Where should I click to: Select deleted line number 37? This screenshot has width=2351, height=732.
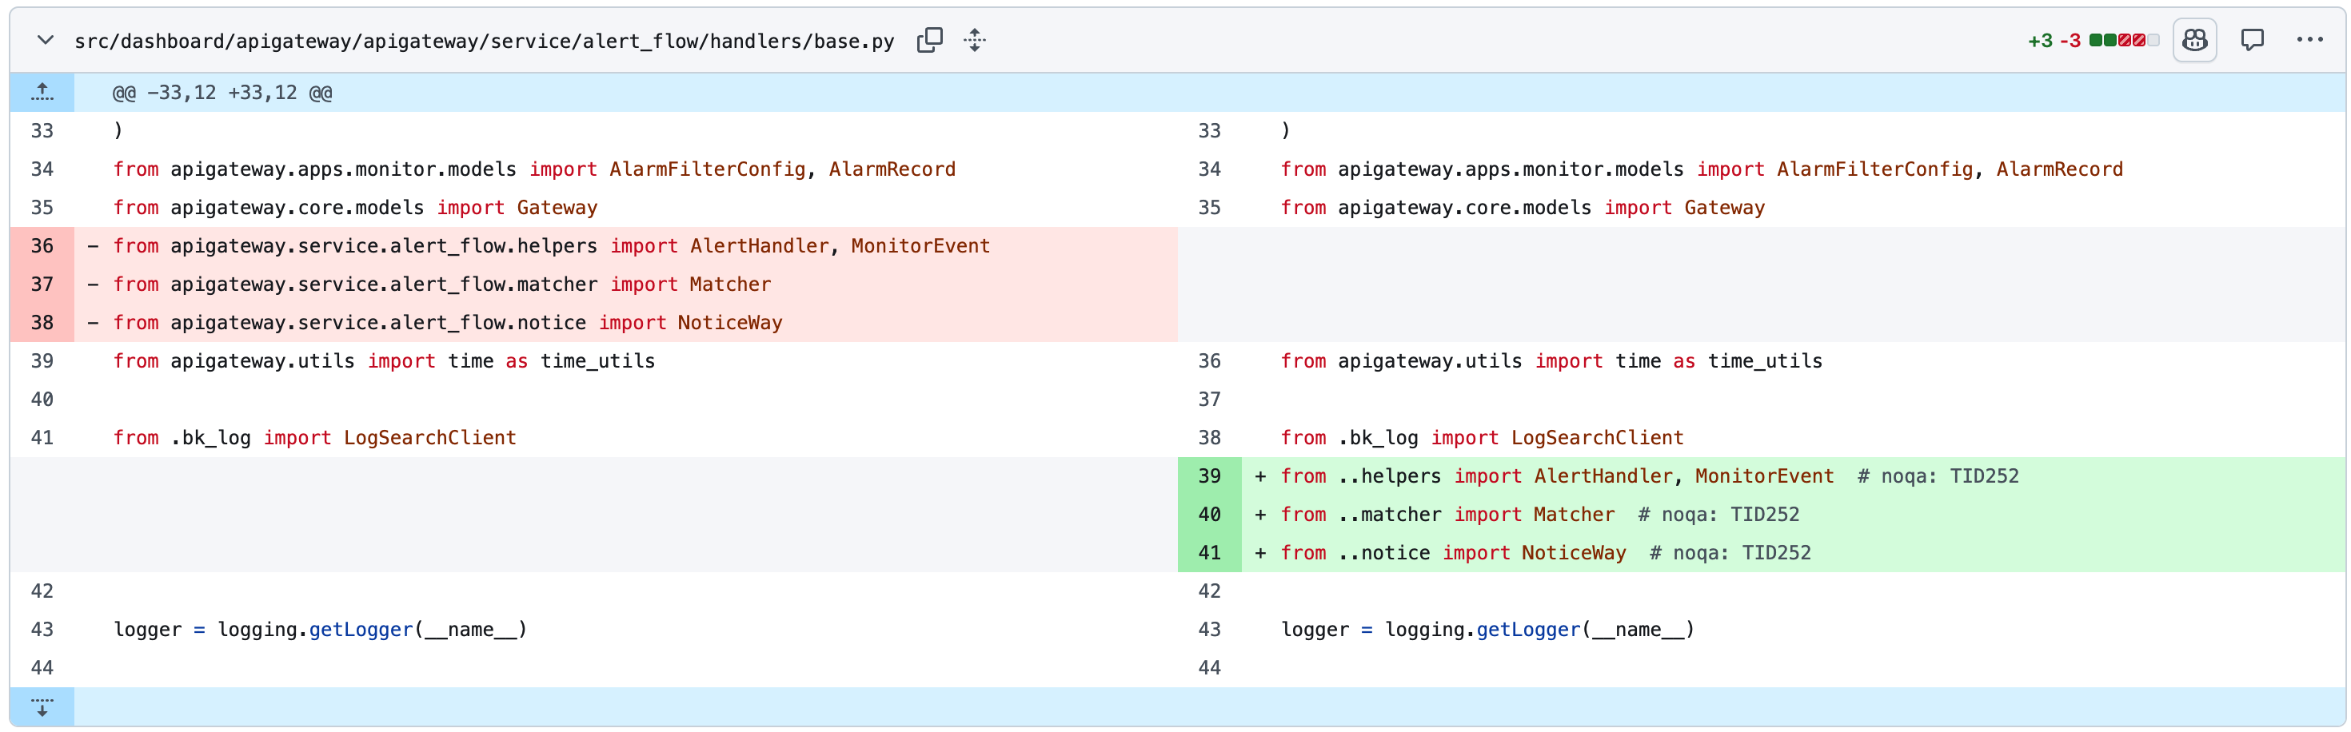point(42,284)
